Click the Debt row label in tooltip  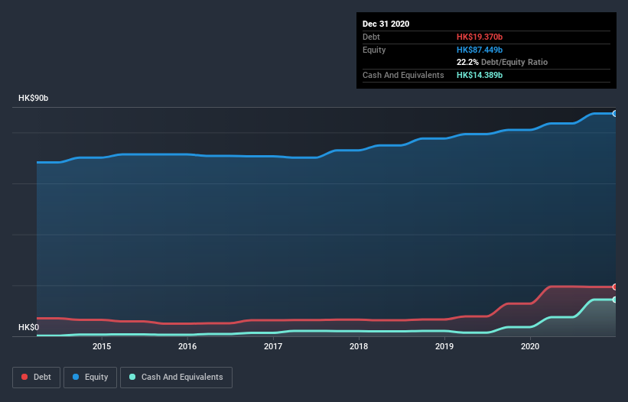click(x=371, y=37)
